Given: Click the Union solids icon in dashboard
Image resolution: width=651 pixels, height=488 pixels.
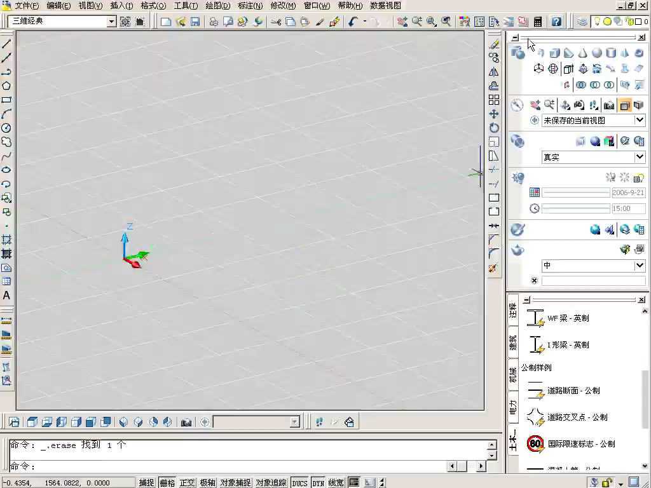Looking at the screenshot, I should [581, 85].
